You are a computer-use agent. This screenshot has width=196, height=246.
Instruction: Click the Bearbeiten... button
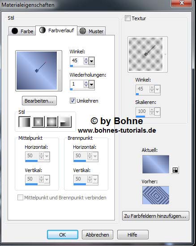[x=39, y=101]
